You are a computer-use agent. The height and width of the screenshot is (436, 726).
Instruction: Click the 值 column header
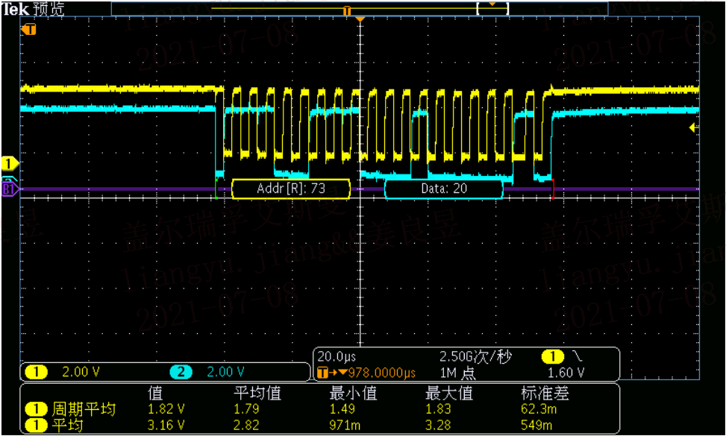tap(155, 394)
